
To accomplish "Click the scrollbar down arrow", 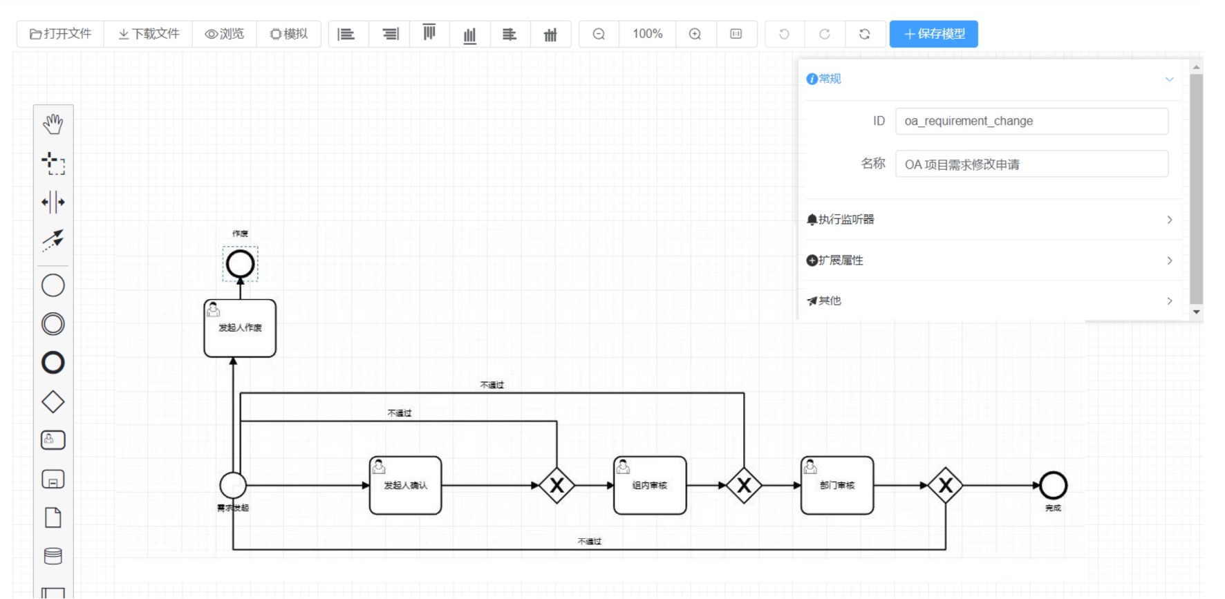I will pyautogui.click(x=1197, y=312).
